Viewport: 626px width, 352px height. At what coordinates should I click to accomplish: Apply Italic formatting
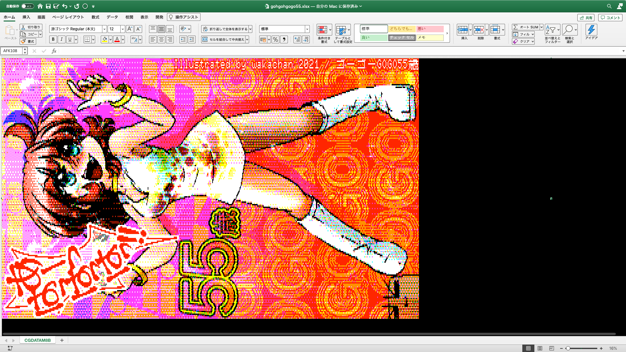click(62, 39)
